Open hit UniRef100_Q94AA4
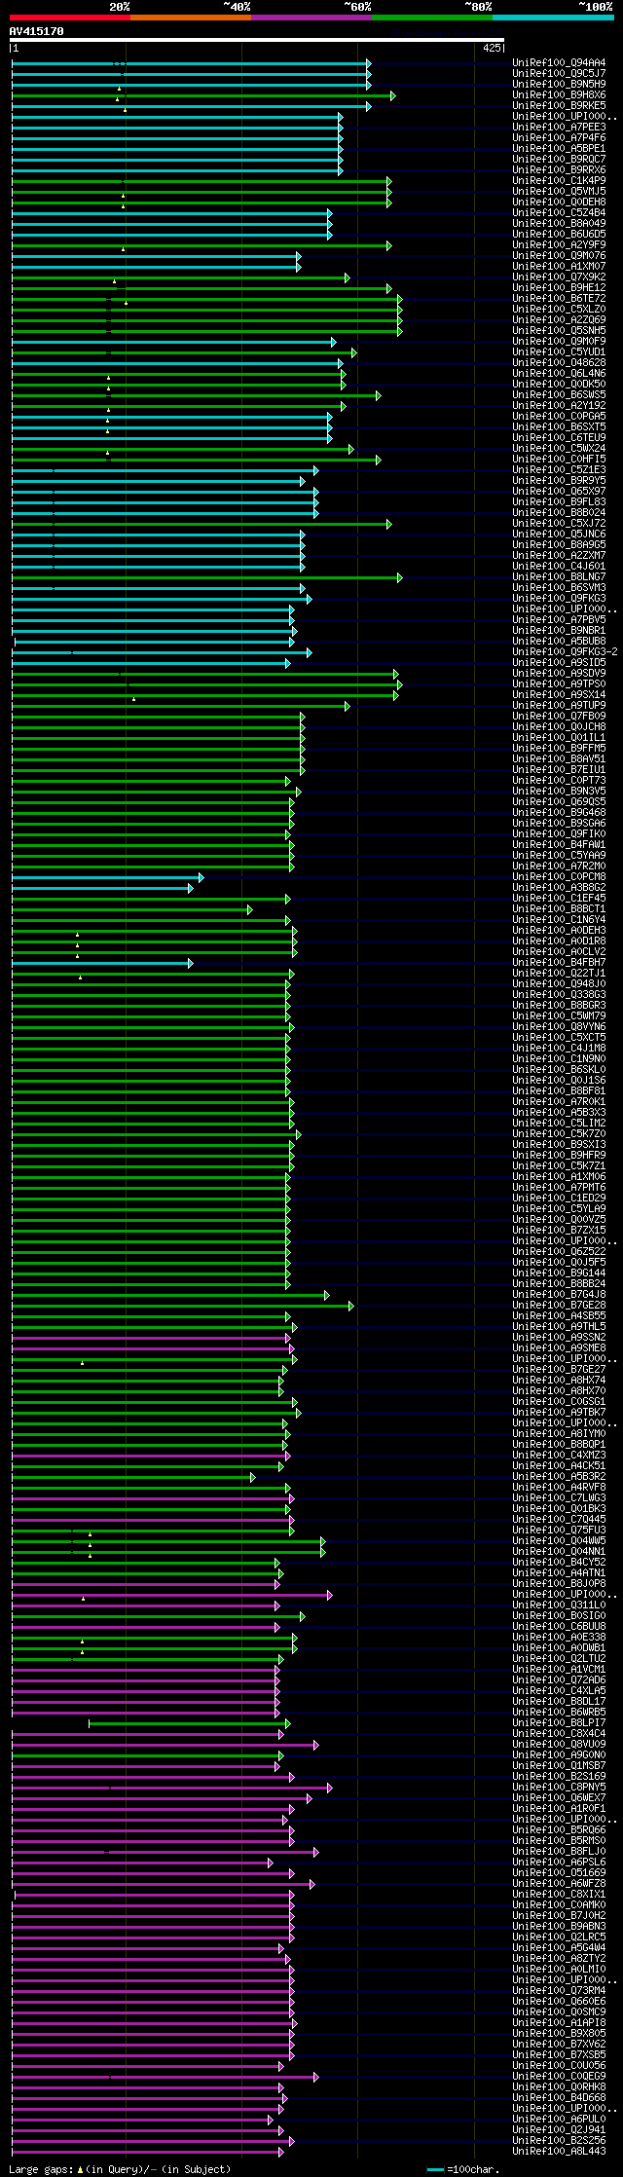 tap(559, 63)
